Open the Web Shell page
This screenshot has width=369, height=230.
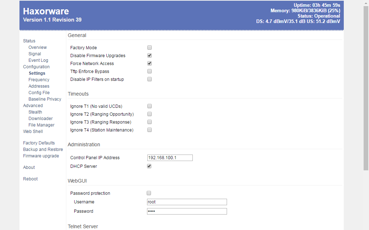33,132
